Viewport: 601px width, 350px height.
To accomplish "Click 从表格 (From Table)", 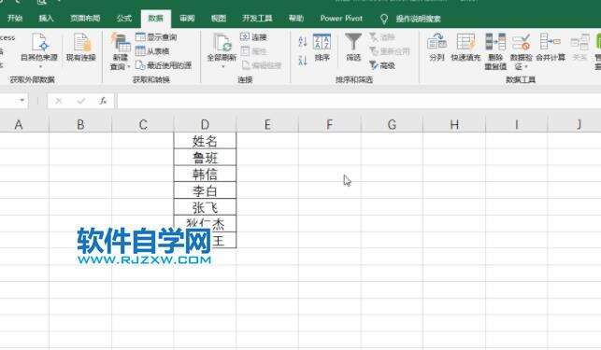I will click(x=152, y=51).
